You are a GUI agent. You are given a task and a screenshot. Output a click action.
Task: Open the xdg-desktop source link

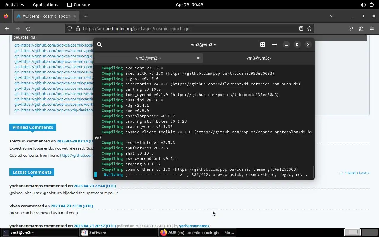pyautogui.click(x=53, y=110)
